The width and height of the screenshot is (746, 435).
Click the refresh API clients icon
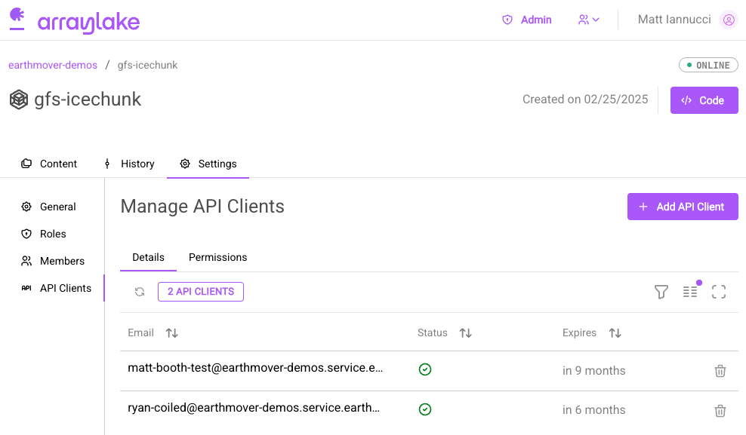coord(140,292)
